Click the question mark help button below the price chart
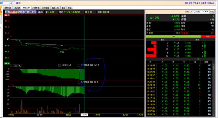 tap(12, 65)
